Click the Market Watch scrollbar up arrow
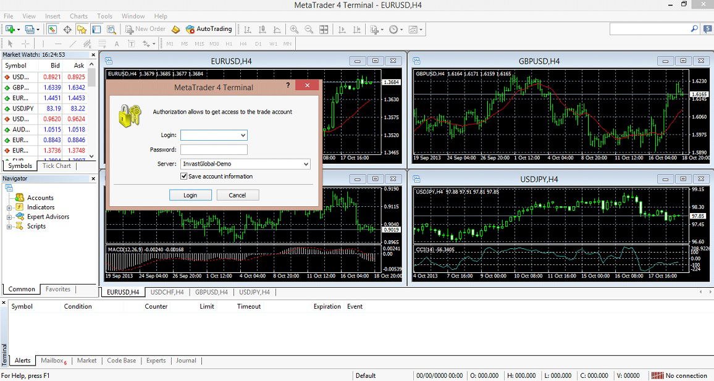 click(x=92, y=65)
